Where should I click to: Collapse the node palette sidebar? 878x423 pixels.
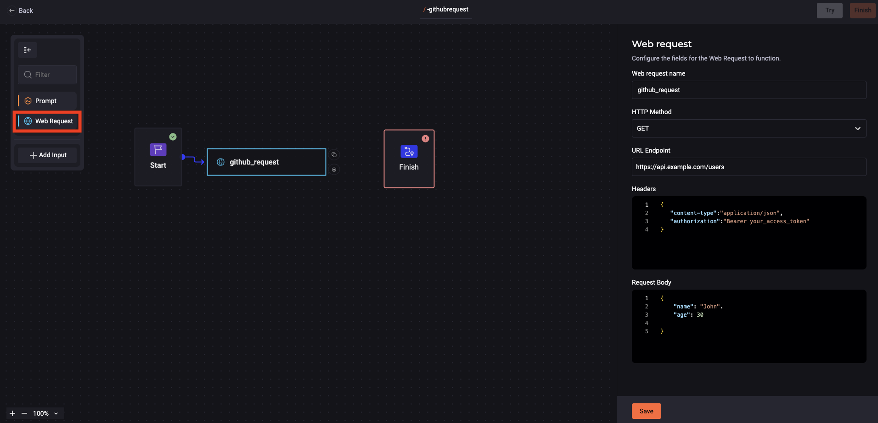27,49
